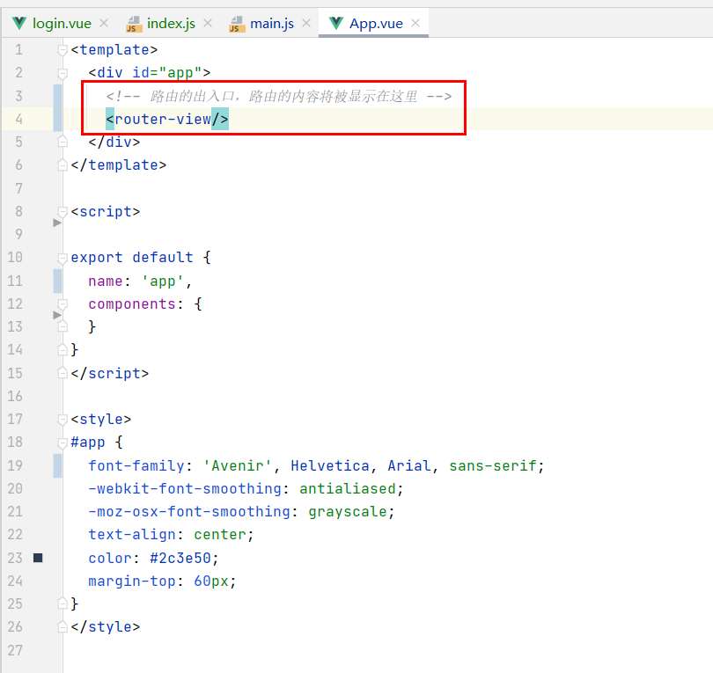Place cursor in the <router-view/> tag
713x673 pixels.
click(167, 119)
